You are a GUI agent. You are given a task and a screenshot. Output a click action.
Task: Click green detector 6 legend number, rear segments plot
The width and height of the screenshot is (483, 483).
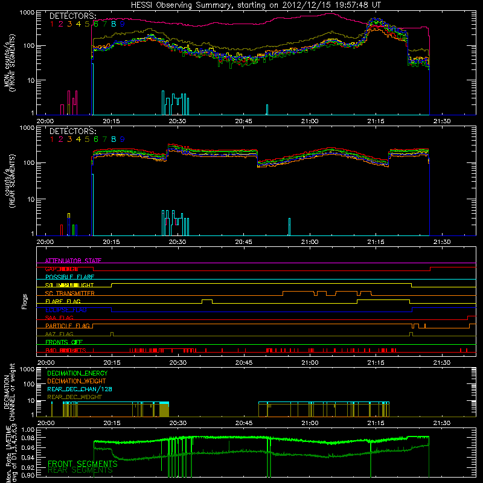[x=96, y=139]
